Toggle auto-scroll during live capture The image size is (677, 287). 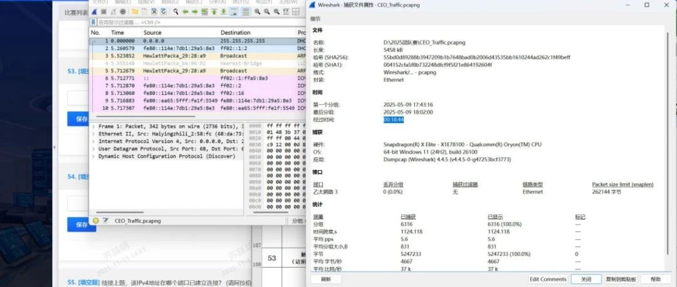pos(234,12)
